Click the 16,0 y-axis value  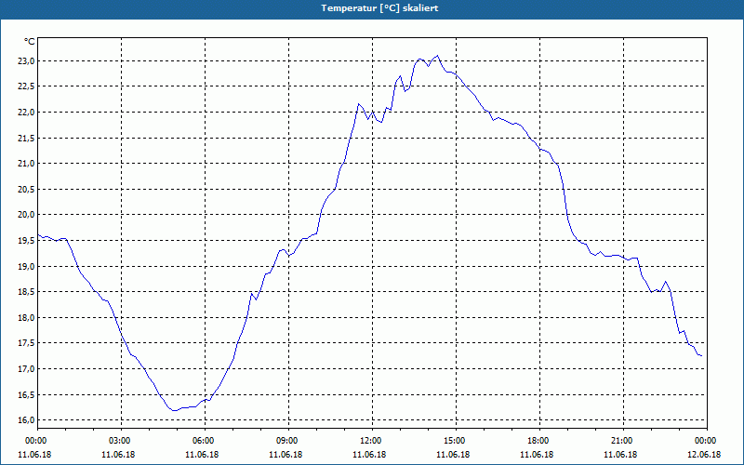click(27, 420)
